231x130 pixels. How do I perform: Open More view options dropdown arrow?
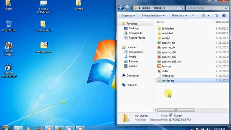[208, 16]
